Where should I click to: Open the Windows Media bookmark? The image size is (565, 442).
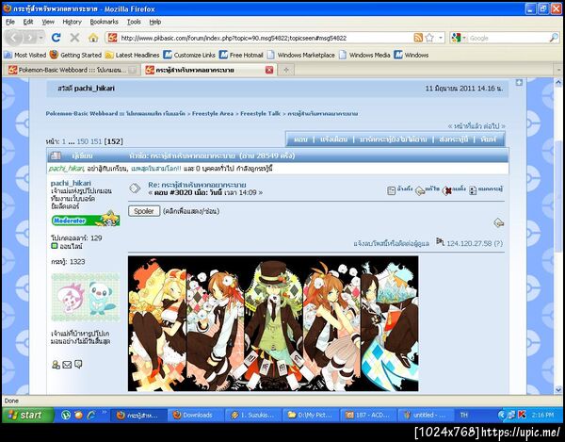(365, 56)
